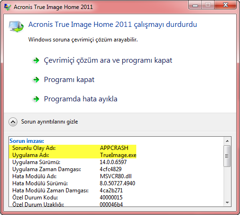Choose Programı kapat option
The width and height of the screenshot is (240, 215).
pyautogui.click(x=69, y=80)
